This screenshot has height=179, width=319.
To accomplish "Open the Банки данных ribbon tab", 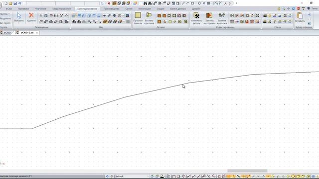I will 178,9.
